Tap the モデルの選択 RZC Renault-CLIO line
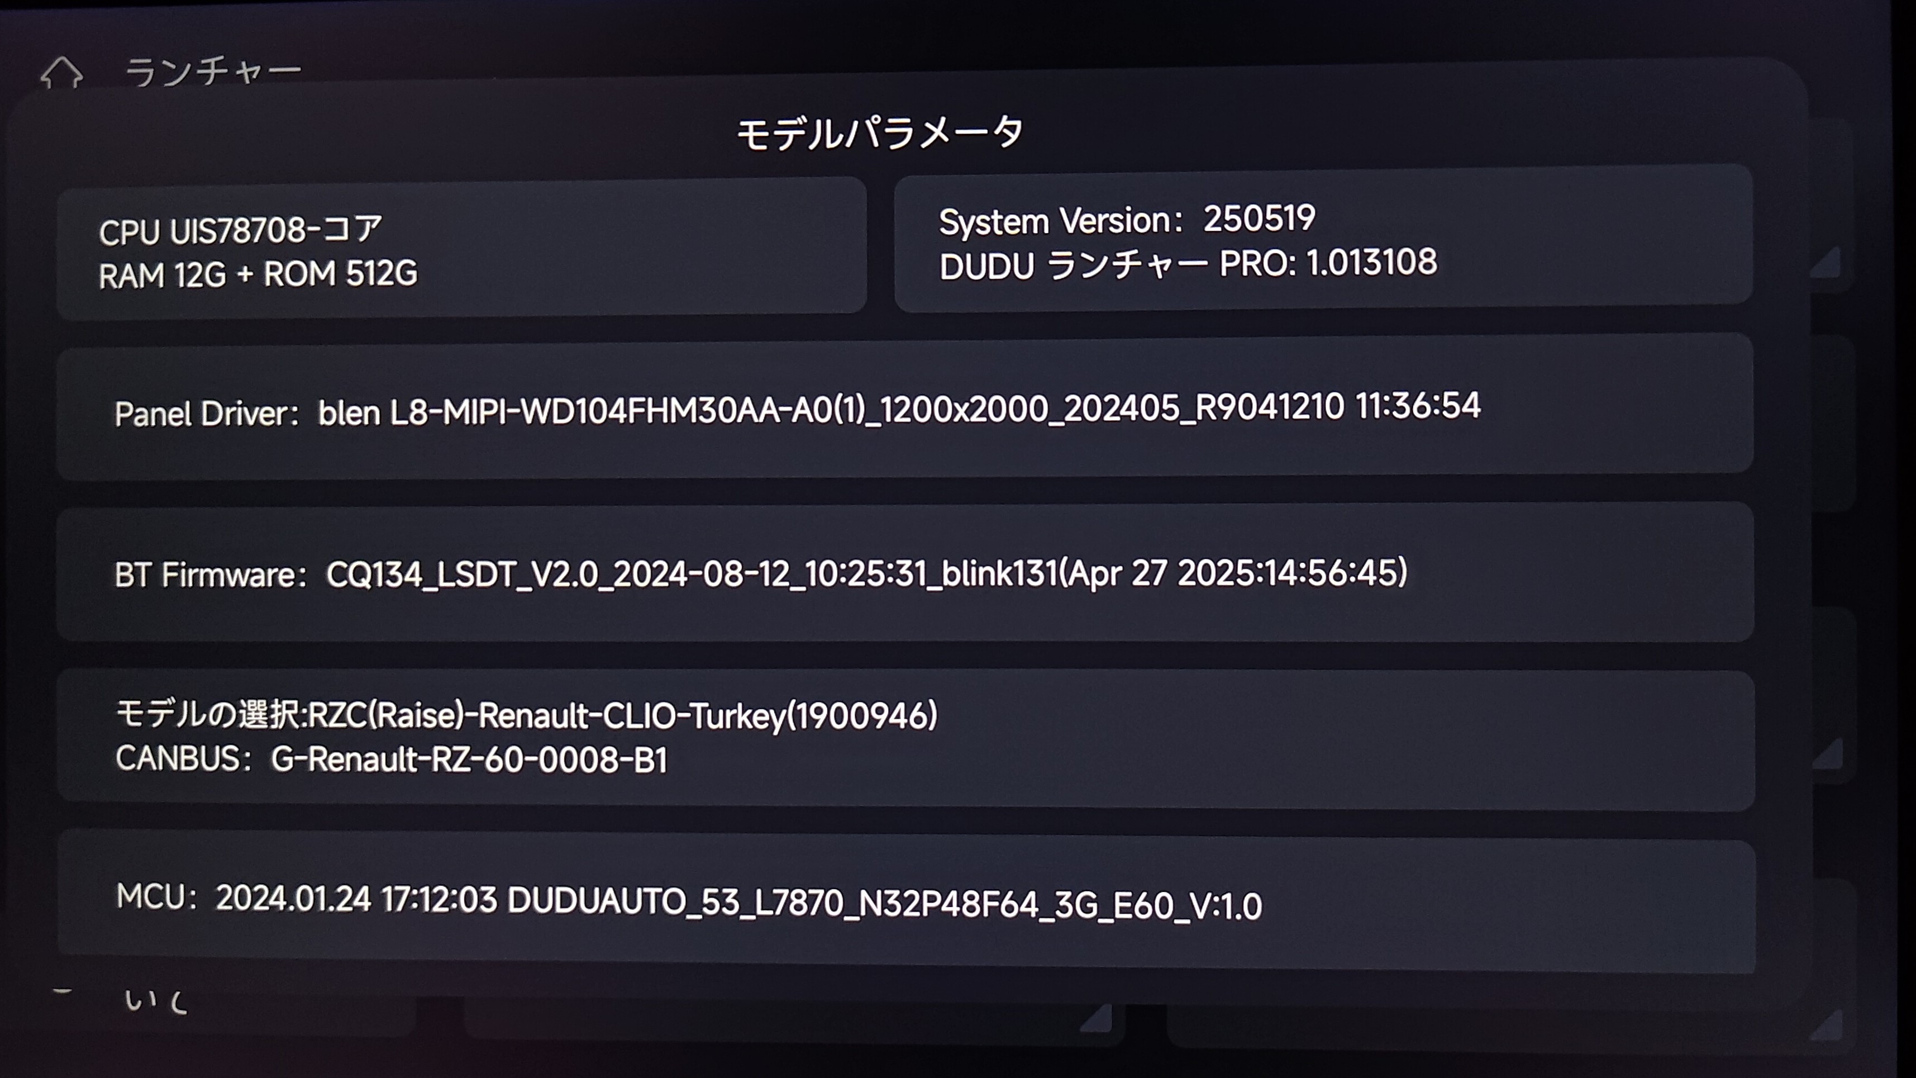This screenshot has width=1916, height=1078. 527,715
